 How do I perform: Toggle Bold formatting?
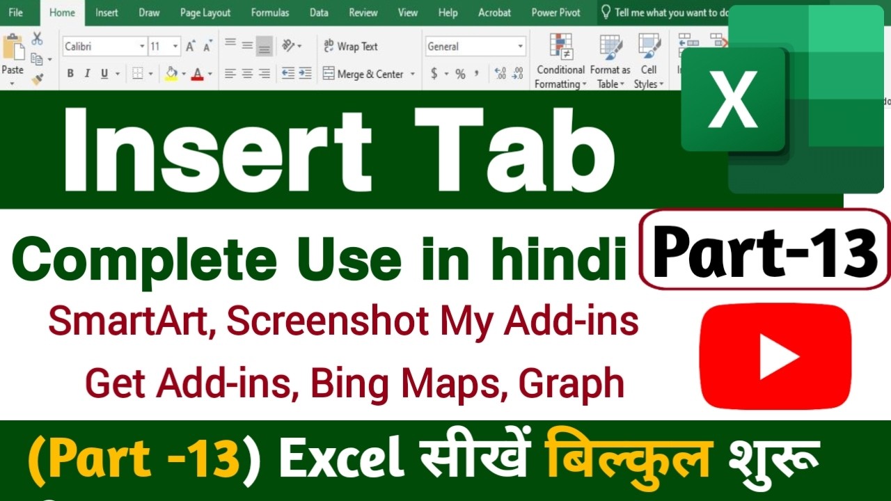click(x=70, y=74)
